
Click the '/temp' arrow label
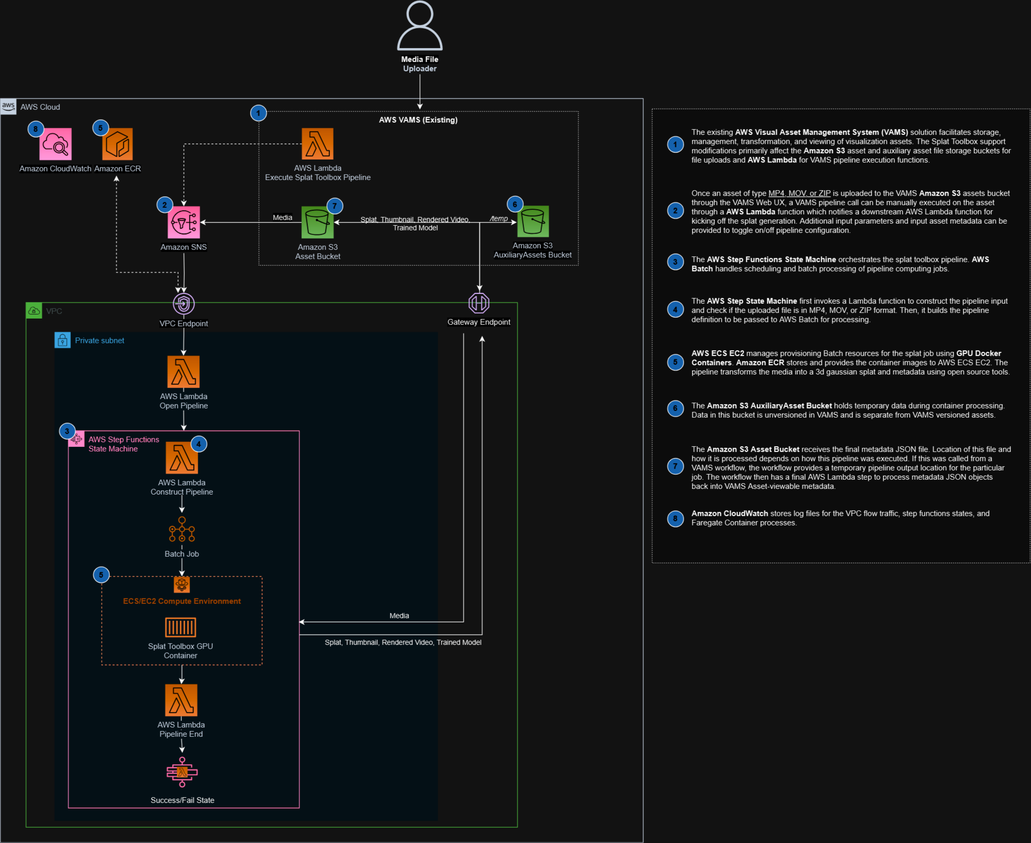click(x=499, y=219)
